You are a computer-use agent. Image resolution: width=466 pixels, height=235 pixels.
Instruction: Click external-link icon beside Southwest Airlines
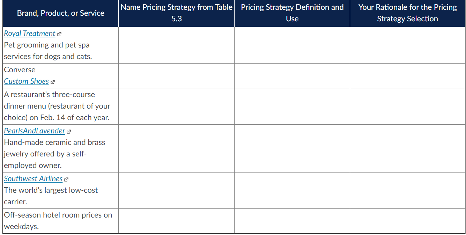coord(66,179)
